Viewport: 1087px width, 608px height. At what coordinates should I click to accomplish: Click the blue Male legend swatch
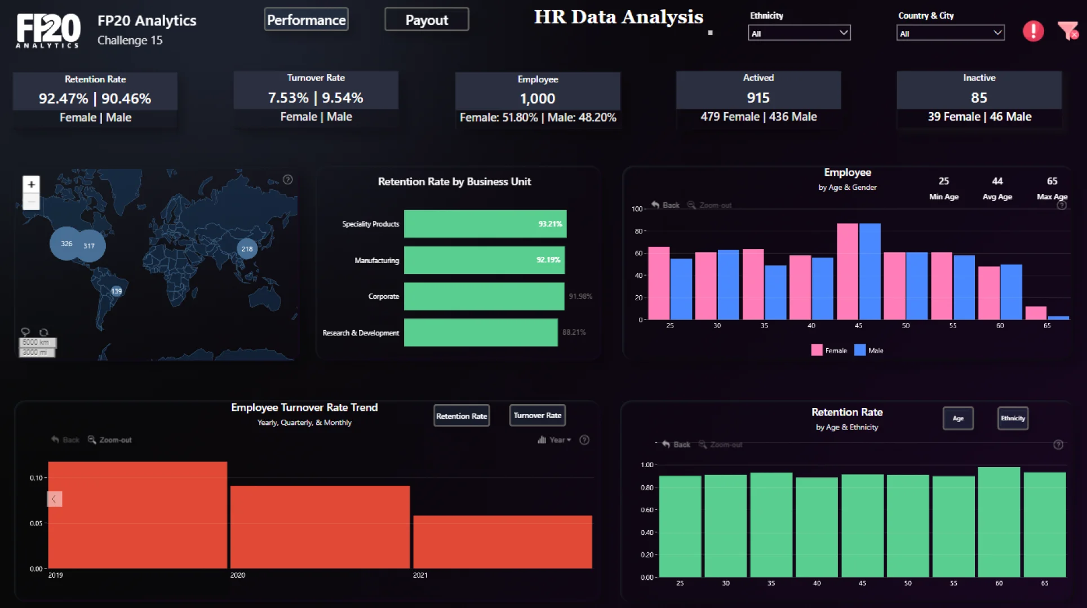(x=860, y=350)
